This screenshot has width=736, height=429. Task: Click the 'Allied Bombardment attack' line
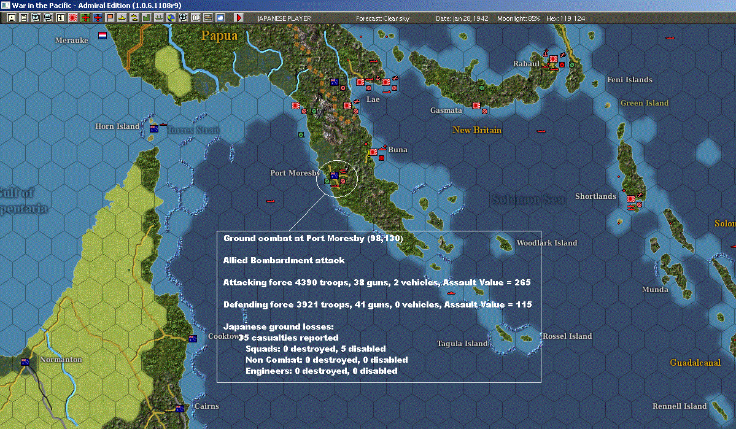tap(284, 260)
